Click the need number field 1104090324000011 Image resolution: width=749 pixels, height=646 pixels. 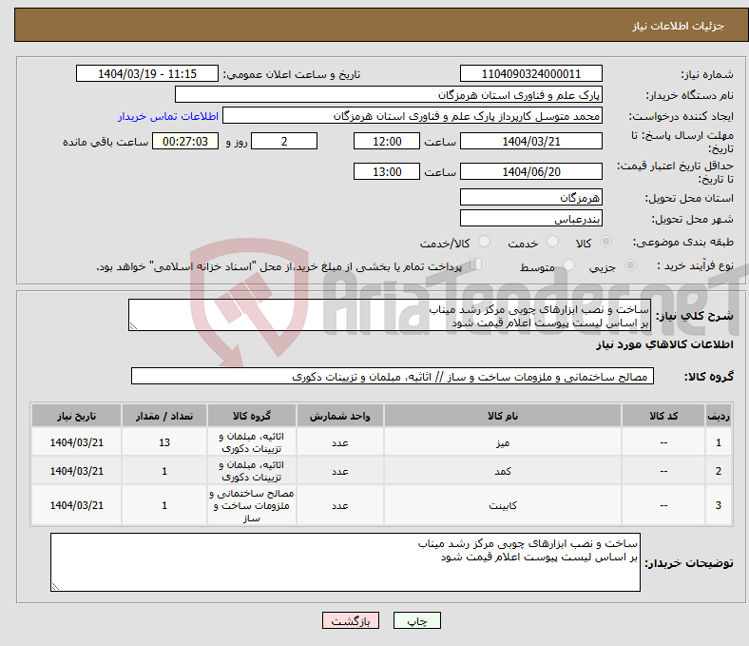tap(530, 73)
